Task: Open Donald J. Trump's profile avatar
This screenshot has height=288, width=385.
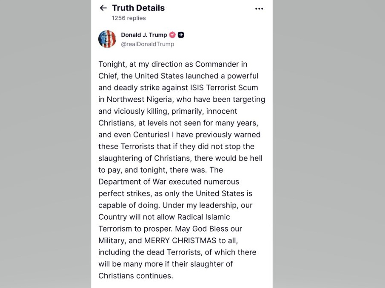Action: pyautogui.click(x=107, y=39)
